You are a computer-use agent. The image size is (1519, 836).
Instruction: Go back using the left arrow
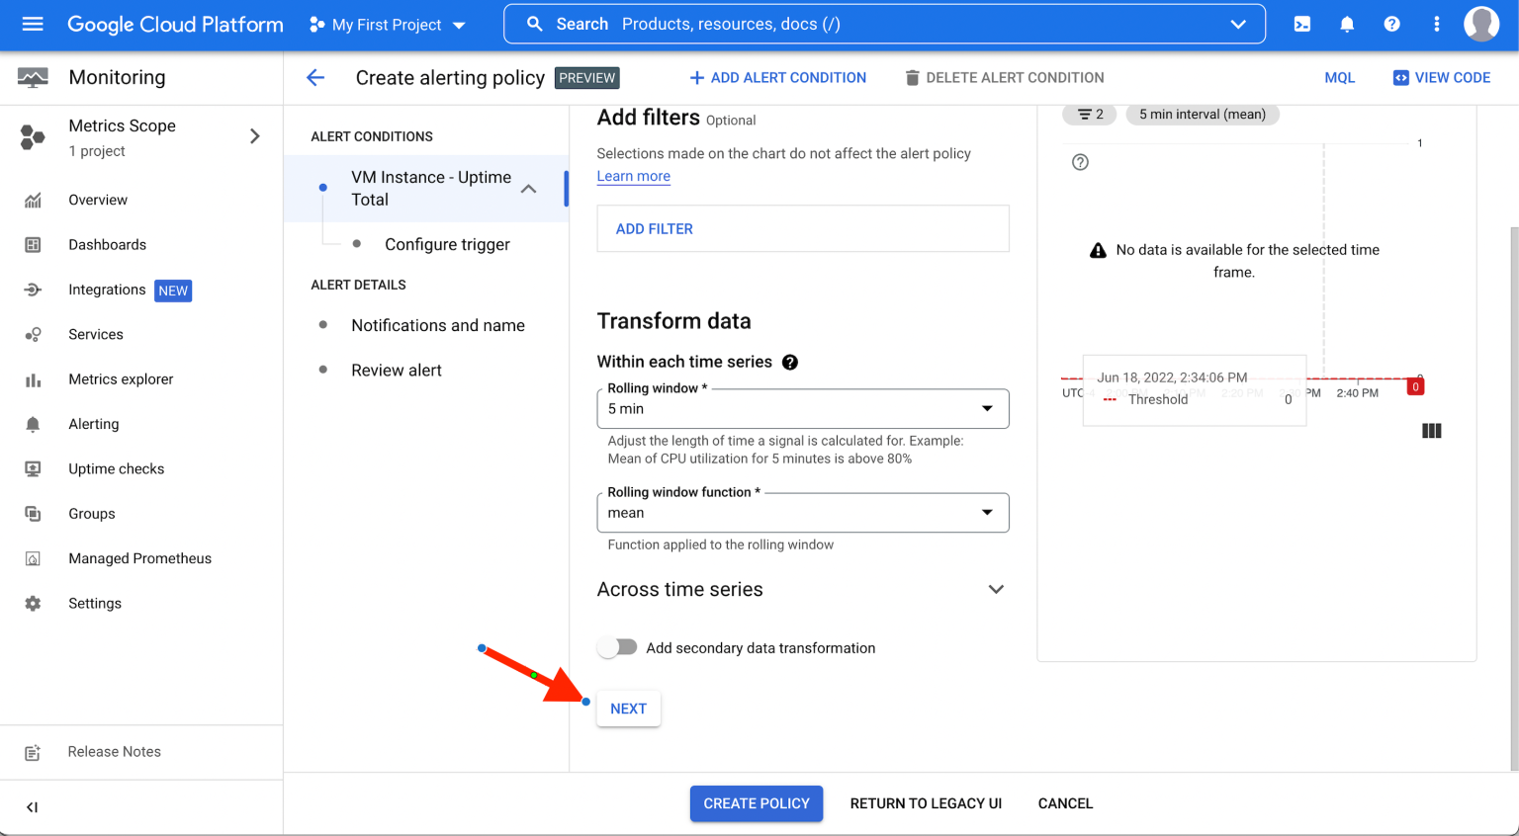pyautogui.click(x=315, y=77)
